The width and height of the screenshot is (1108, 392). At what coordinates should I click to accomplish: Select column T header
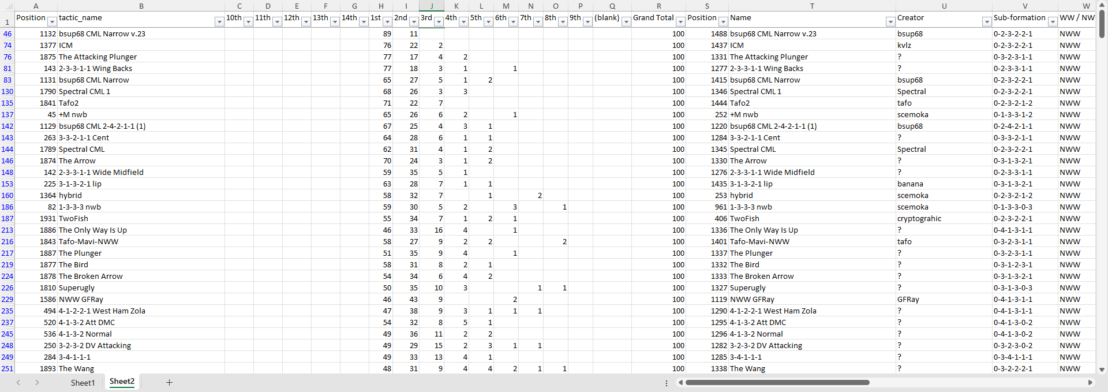click(x=812, y=6)
